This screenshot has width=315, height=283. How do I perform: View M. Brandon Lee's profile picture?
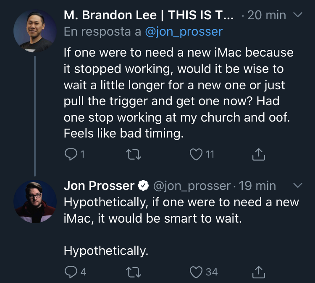tap(35, 31)
